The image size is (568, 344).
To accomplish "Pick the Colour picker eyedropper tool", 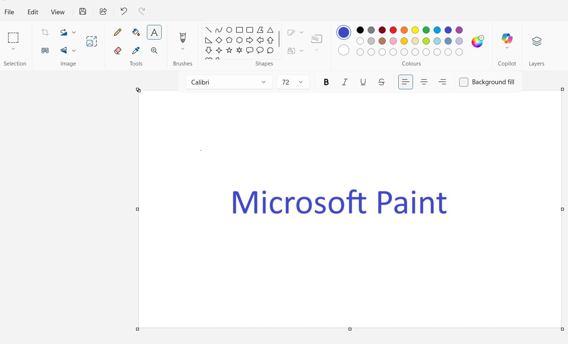I will pyautogui.click(x=136, y=51).
